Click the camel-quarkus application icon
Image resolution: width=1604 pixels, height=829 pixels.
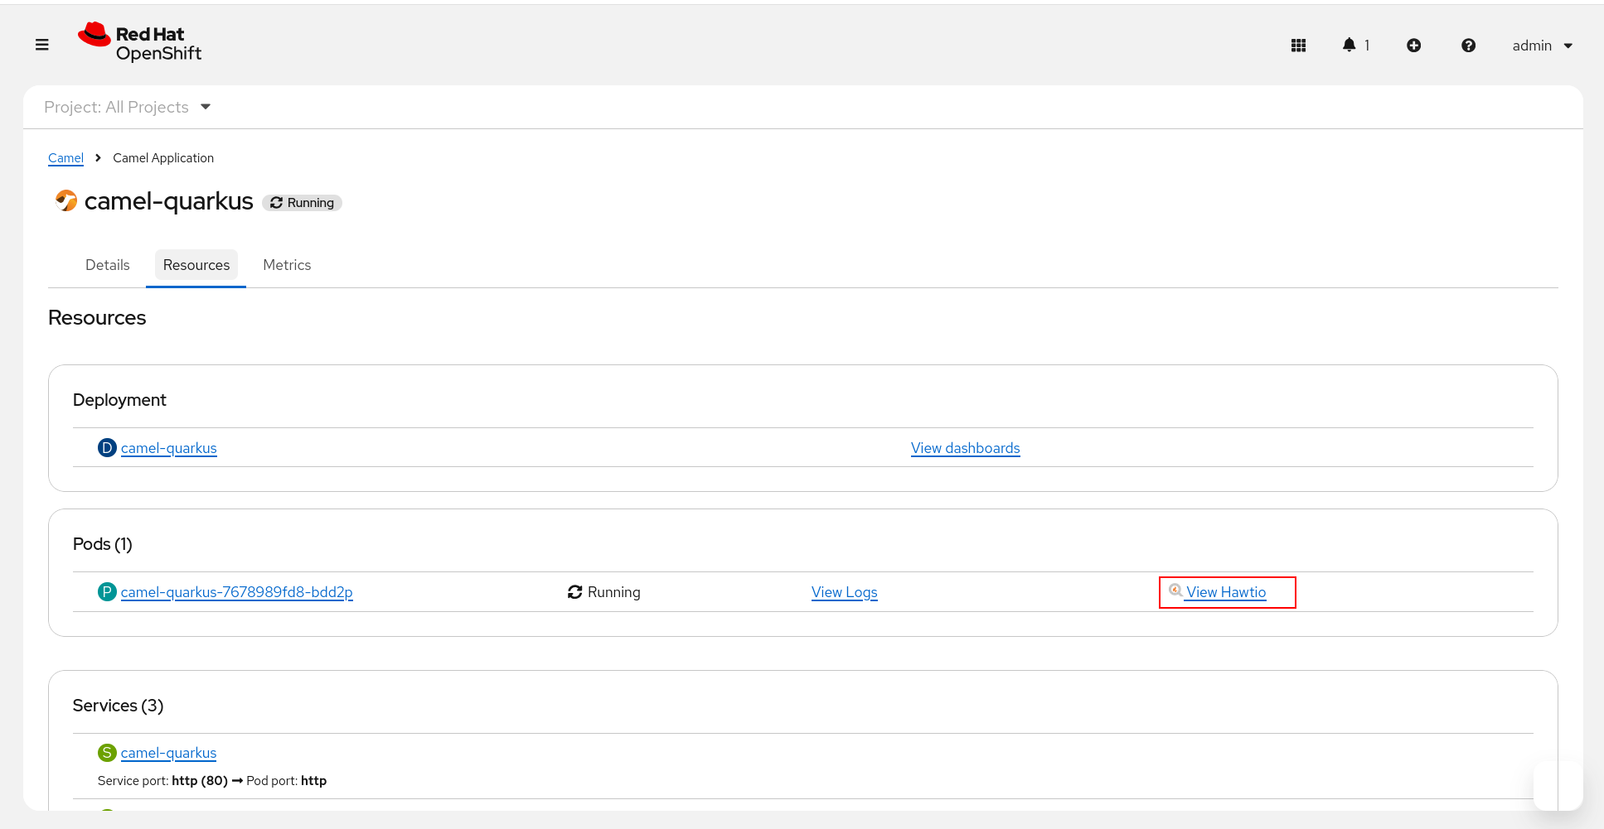65,200
